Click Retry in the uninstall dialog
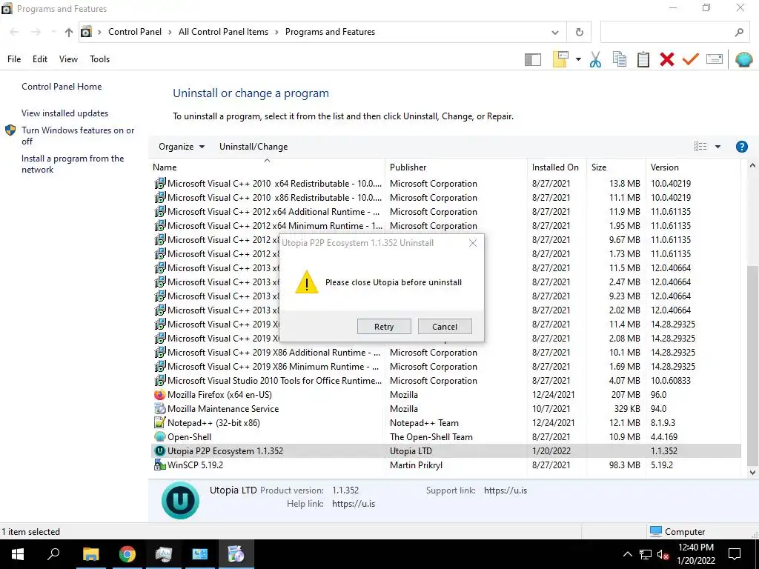This screenshot has width=759, height=569. click(x=384, y=327)
